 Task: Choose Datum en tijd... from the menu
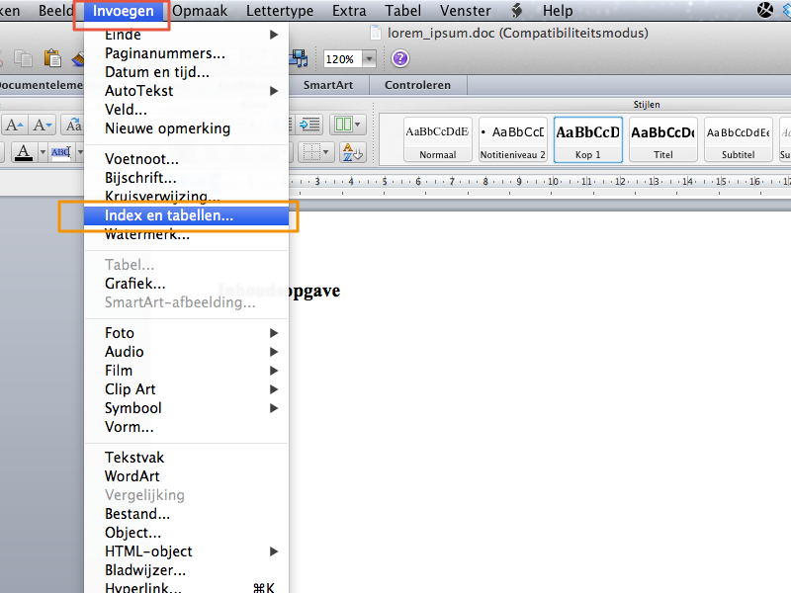[x=186, y=72]
